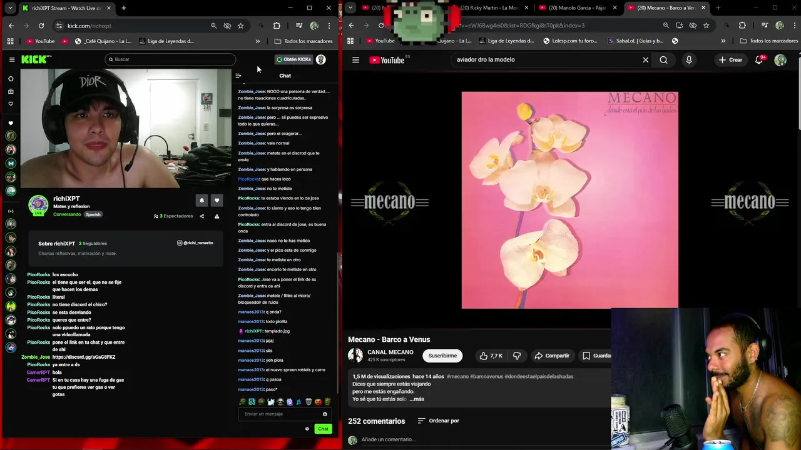
Task: Click the Kick sidebar heart icon
Action: (11, 104)
